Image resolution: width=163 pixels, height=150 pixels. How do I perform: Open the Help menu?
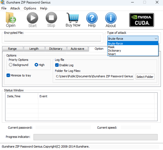tap(44, 8)
